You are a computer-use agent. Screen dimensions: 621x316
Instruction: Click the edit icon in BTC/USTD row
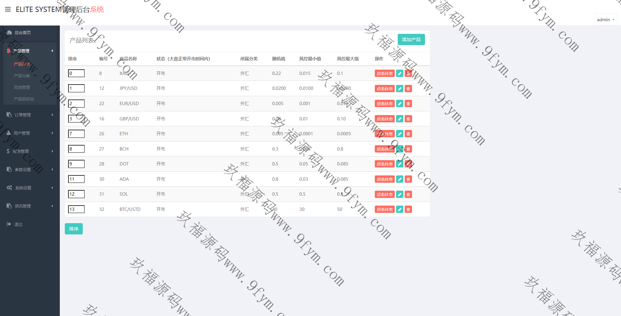coord(400,209)
